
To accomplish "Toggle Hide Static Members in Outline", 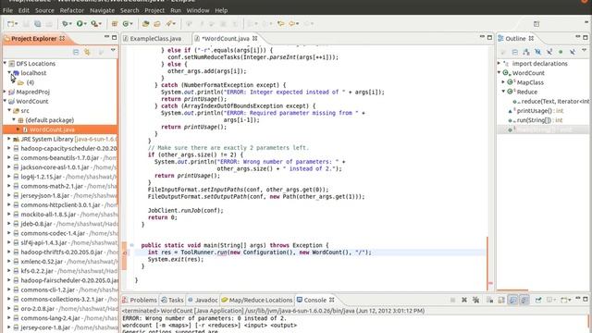I will 549,52.
